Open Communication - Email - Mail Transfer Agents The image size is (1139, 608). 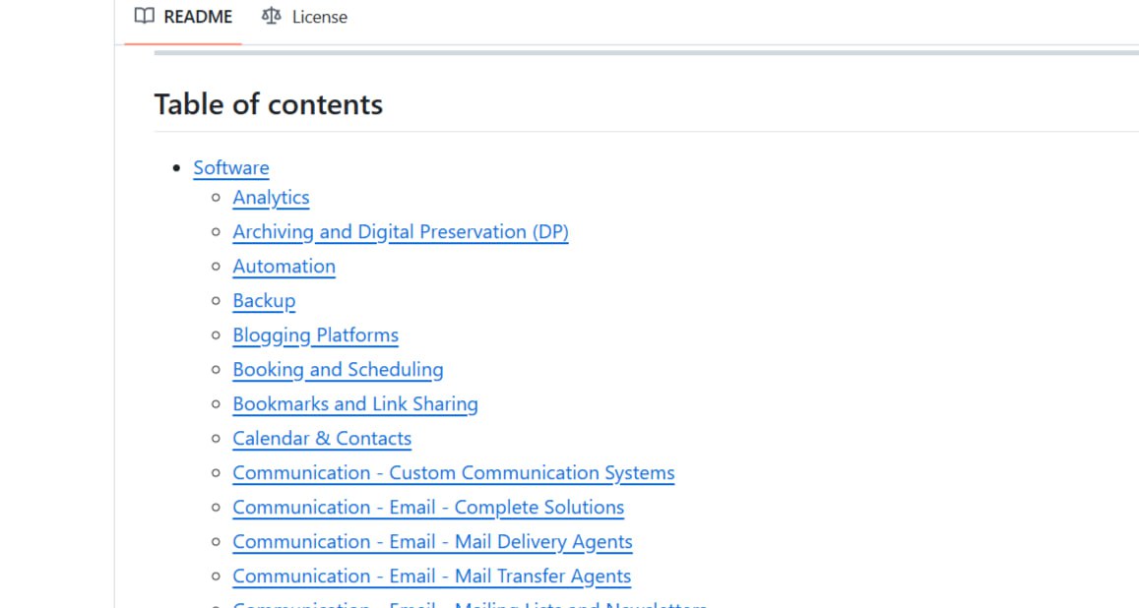[431, 577]
